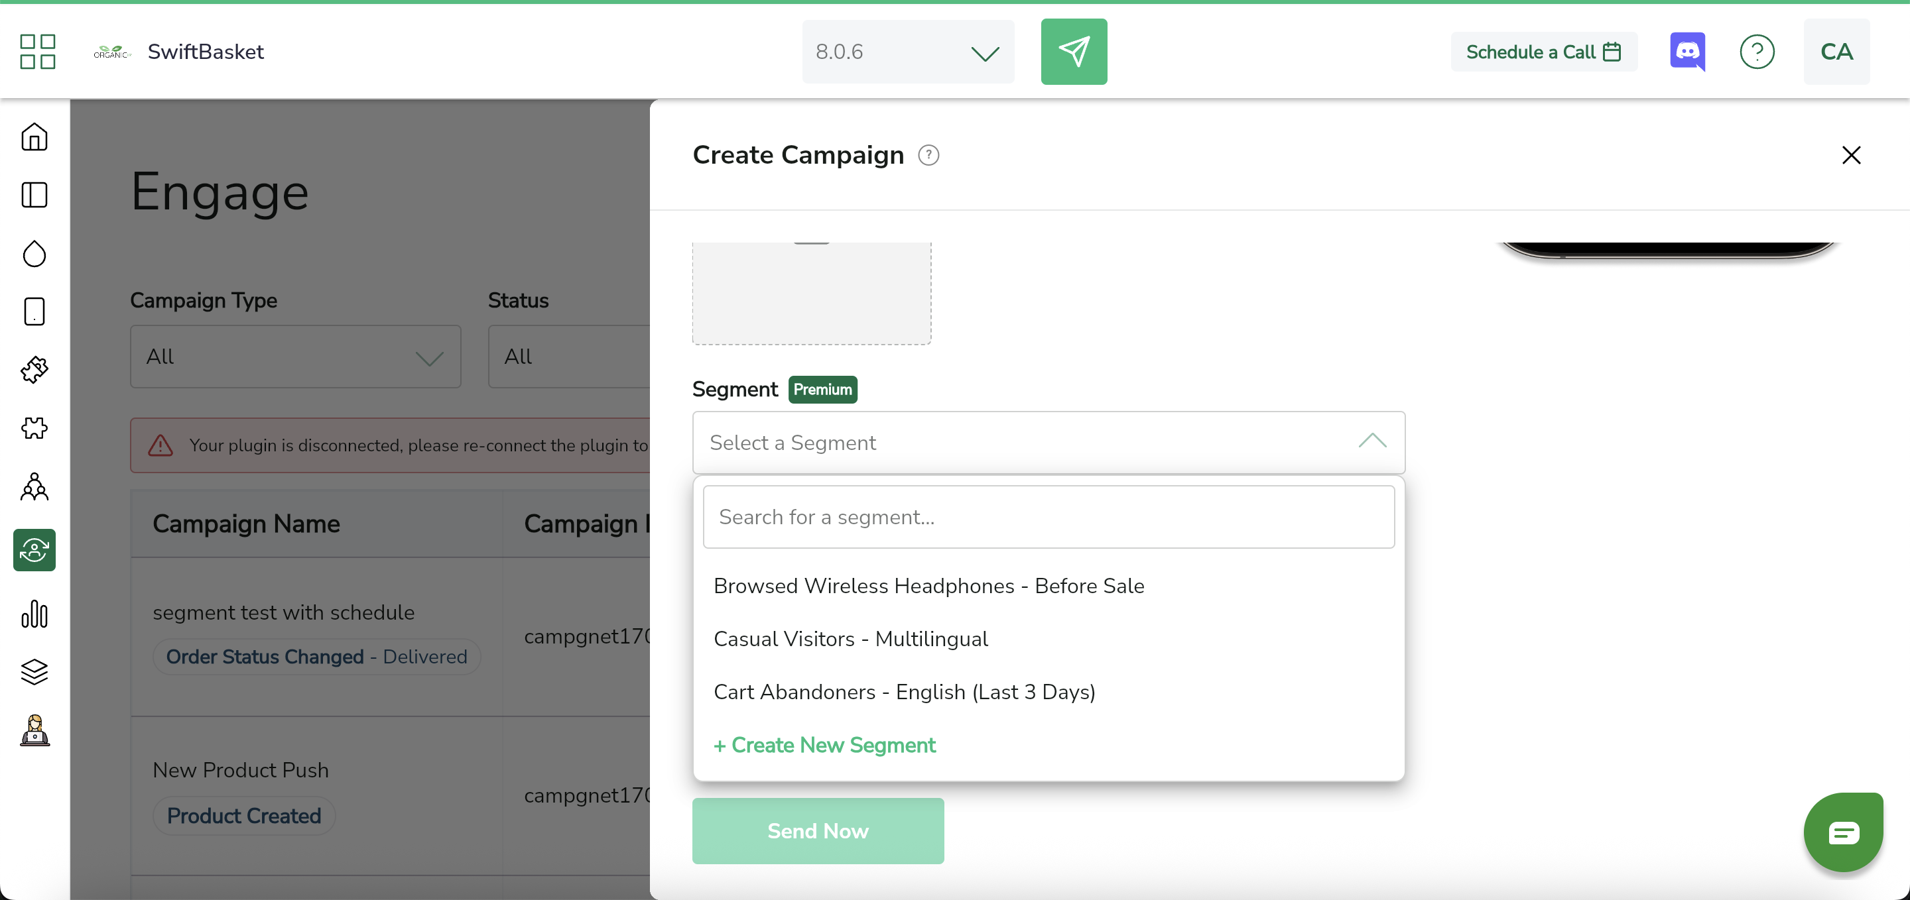The height and width of the screenshot is (900, 1910).
Task: Open the plugins puzzle piece icon
Action: click(34, 428)
